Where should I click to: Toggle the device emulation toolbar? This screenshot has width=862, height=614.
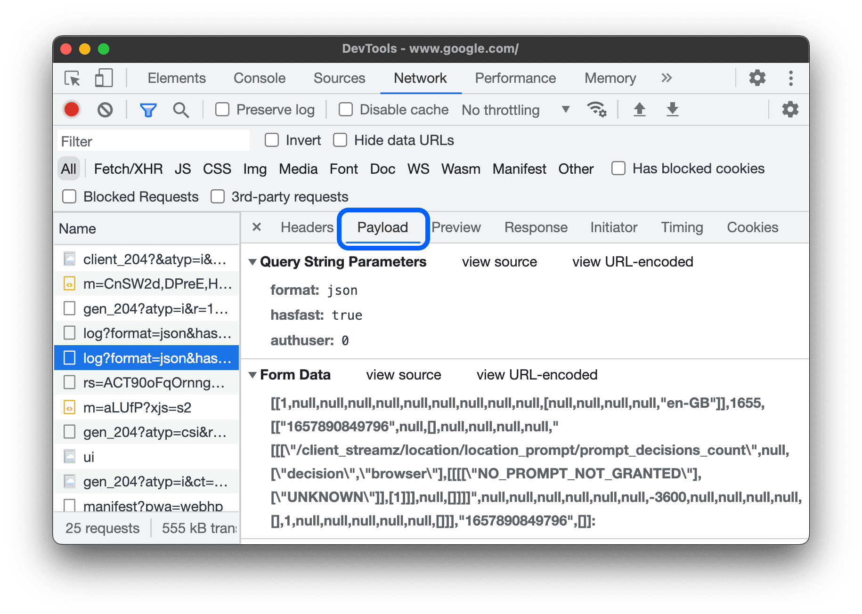[x=103, y=78]
